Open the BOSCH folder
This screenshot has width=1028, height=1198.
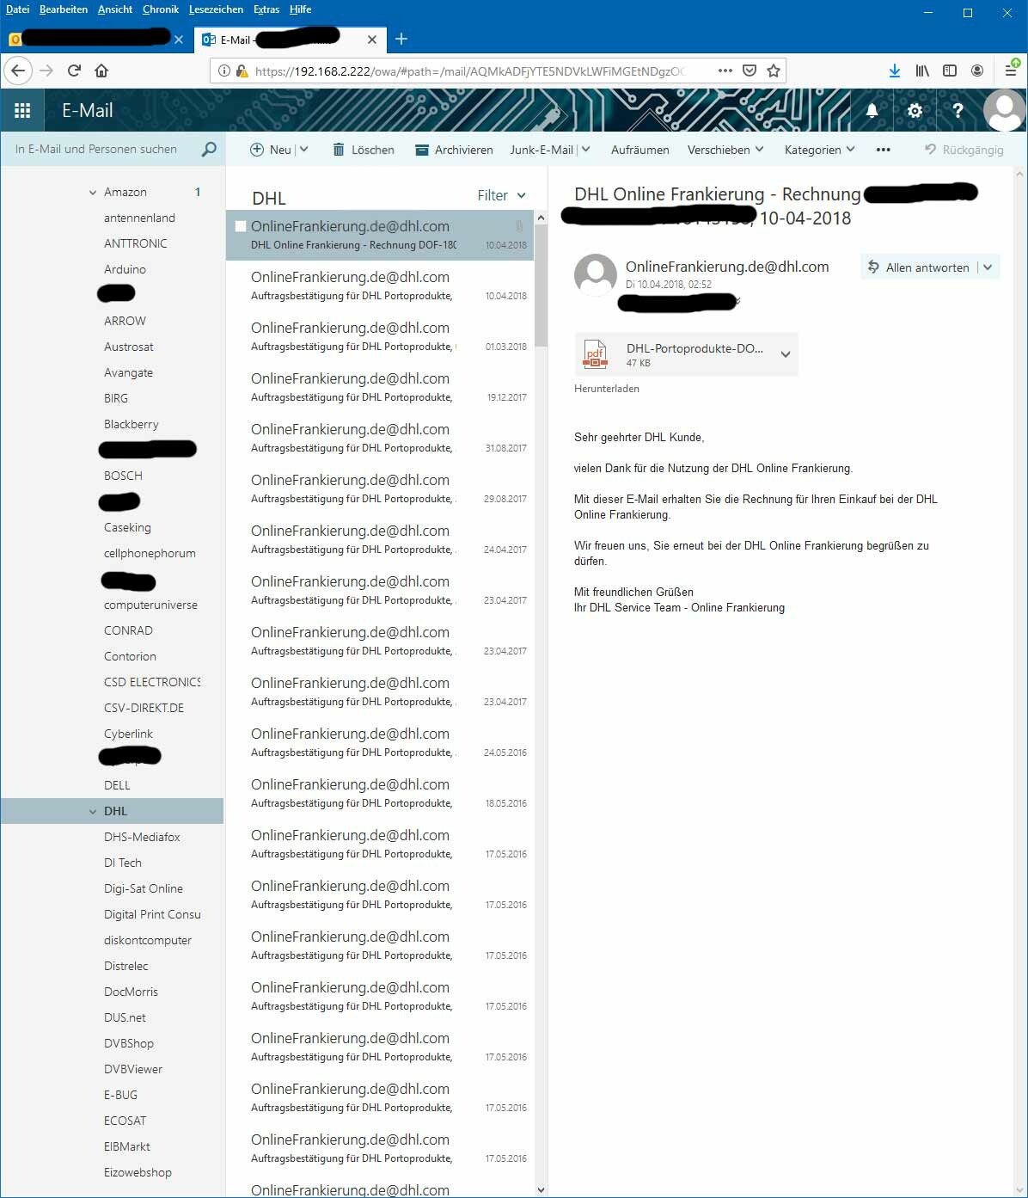[x=123, y=476]
